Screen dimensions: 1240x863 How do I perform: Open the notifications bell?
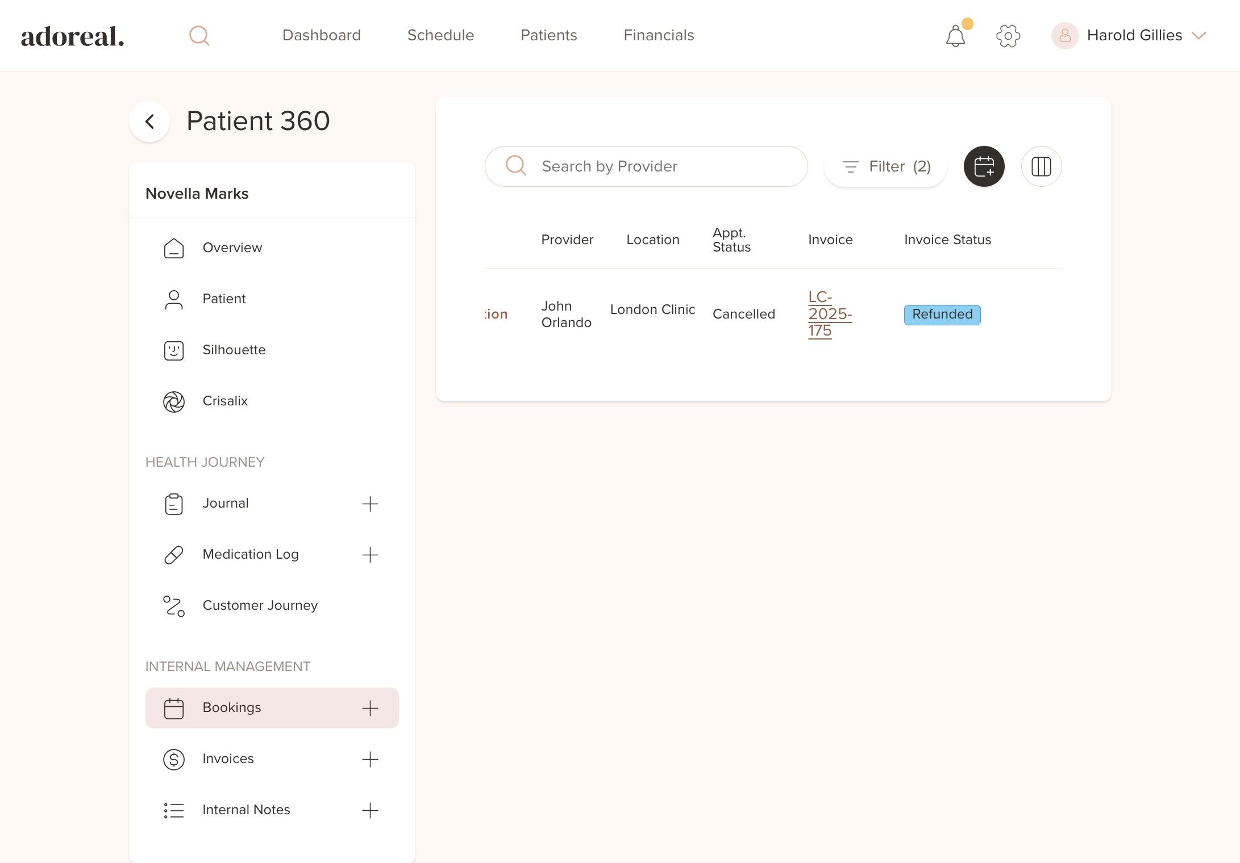[955, 36]
